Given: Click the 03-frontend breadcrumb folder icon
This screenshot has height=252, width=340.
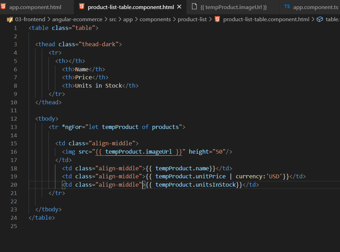Looking at the screenshot, I should (10, 19).
